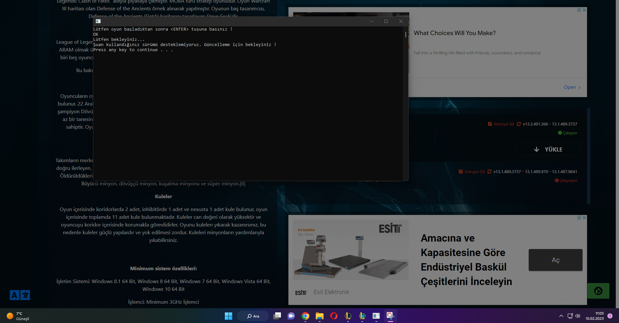The image size is (619, 323).
Task: Click the Çalışmıyor status label
Action: 566,180
